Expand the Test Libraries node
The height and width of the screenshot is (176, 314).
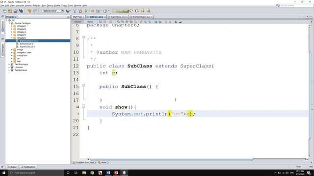(x=9, y=70)
